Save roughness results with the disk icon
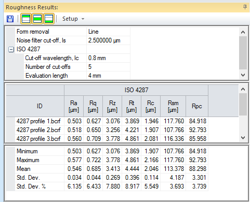 [x=10, y=19]
